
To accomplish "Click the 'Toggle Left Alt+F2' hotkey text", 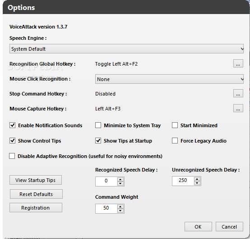I will point(116,64).
